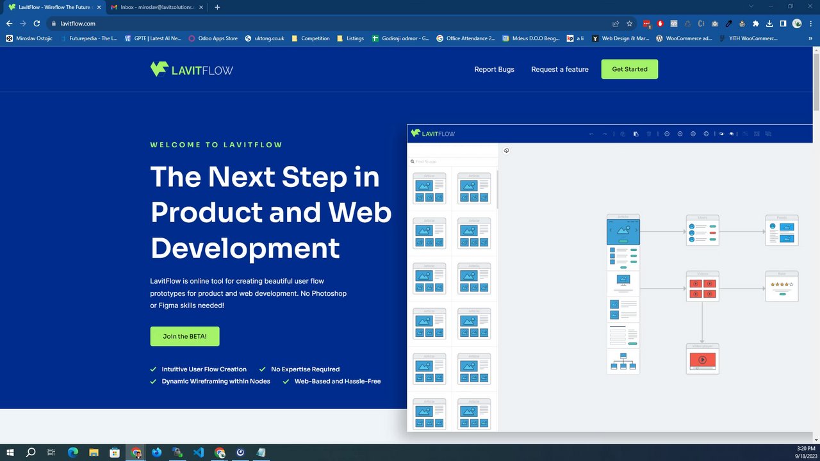Open the GPTE Latest AI News bookmark

click(153, 38)
